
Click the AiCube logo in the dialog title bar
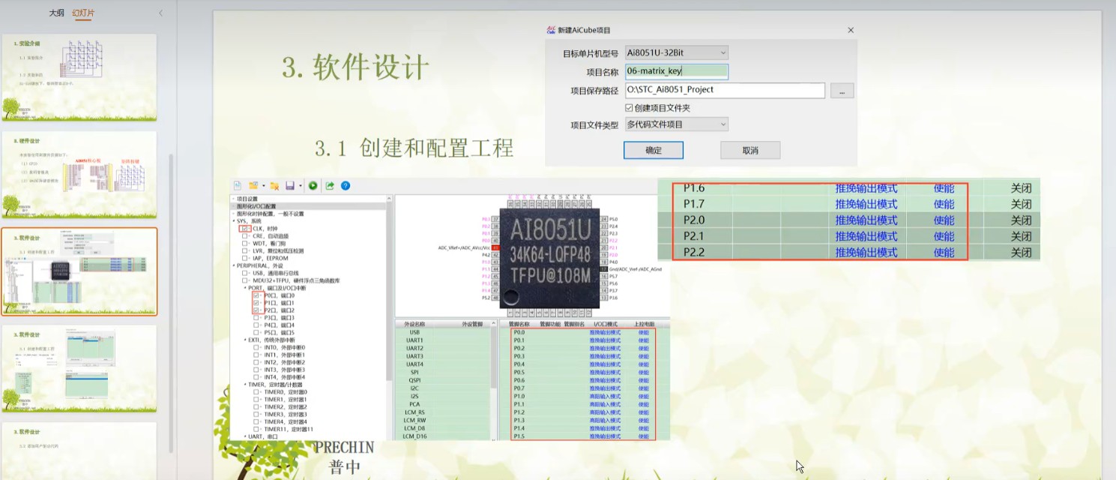pyautogui.click(x=550, y=31)
